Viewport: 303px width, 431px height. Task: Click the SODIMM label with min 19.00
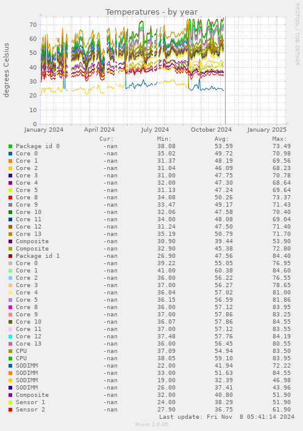tap(27, 380)
